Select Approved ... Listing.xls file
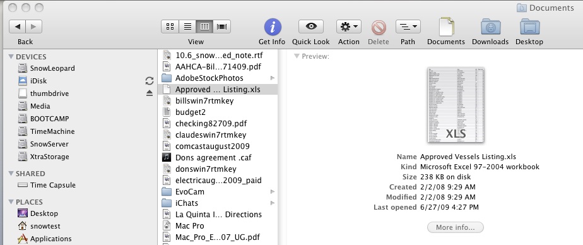Viewport: 583px width, 245px height. click(218, 90)
